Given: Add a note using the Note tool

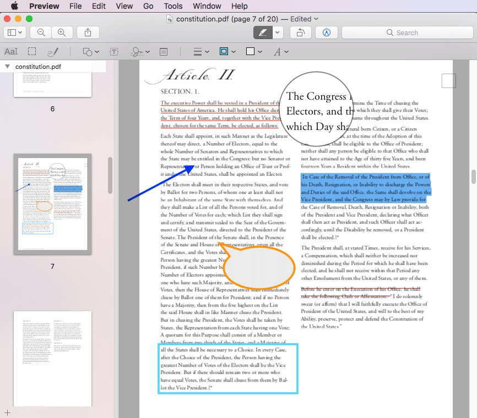Looking at the screenshot, I should pos(164,51).
